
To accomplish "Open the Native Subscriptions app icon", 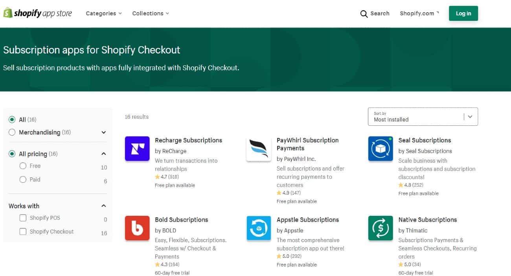I will tap(380, 228).
